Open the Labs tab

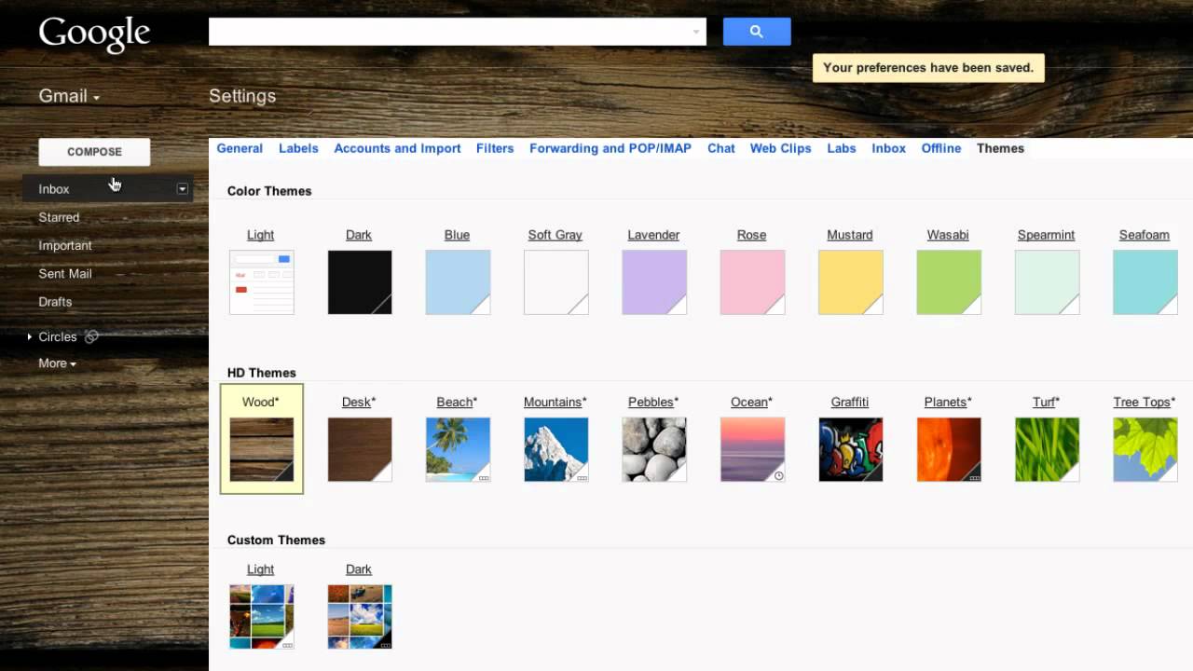[842, 148]
